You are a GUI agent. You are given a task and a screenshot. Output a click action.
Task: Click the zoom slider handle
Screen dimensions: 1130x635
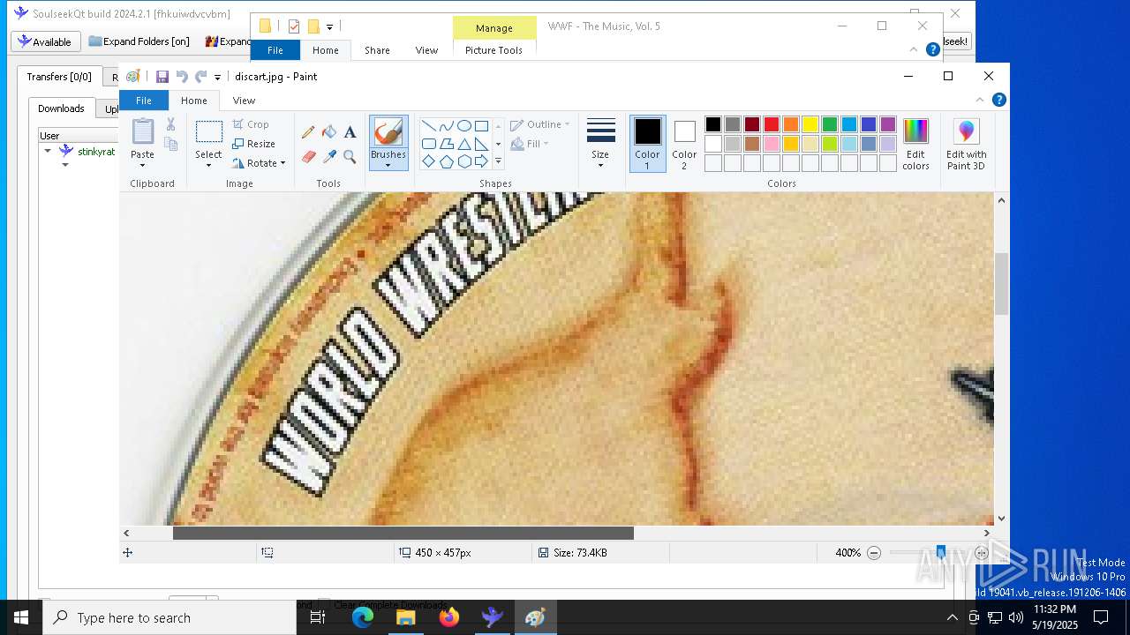click(941, 553)
